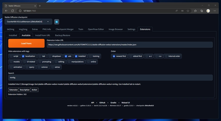This screenshot has width=221, height=121.
Task: Reload the page with refresh icon
Action: click(x=13, y=11)
